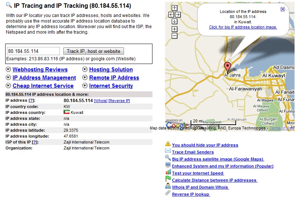
Task: Open Test your Internet Speed link
Action: pos(198,173)
